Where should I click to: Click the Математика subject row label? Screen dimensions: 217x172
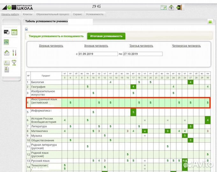click(40, 131)
